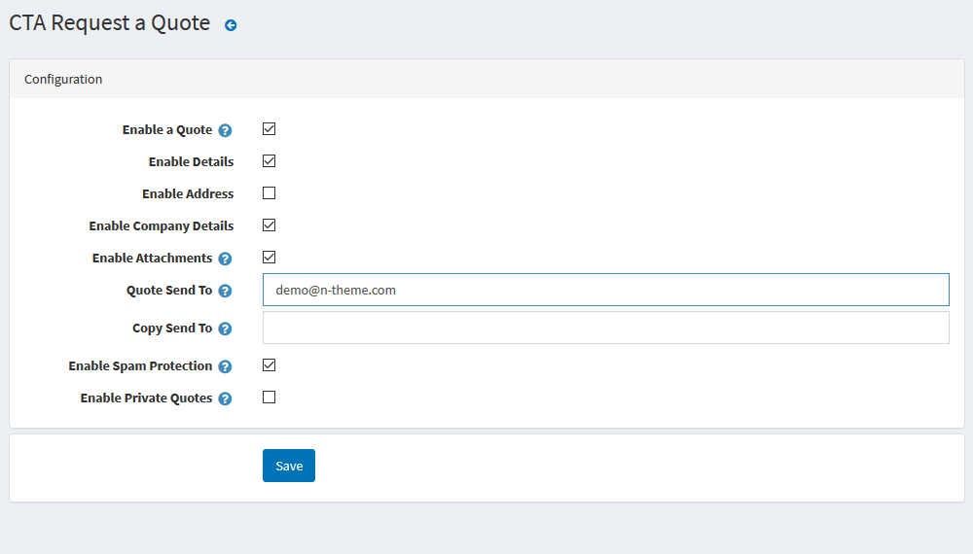
Task: Click the blue Save button
Action: coord(289,466)
